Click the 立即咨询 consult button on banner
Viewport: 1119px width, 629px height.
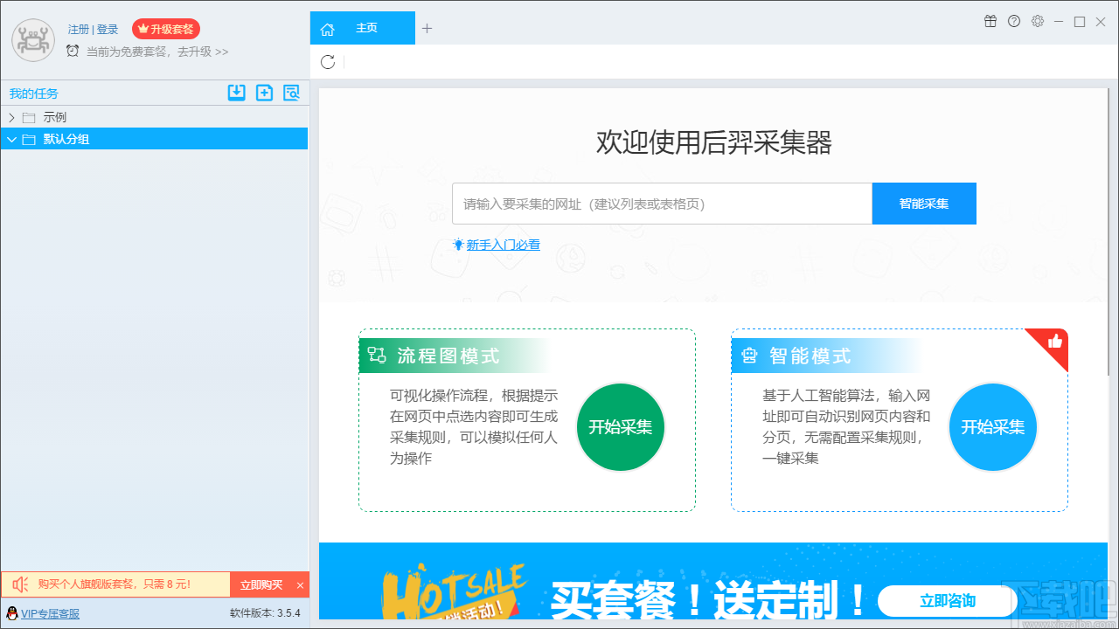coord(948,601)
